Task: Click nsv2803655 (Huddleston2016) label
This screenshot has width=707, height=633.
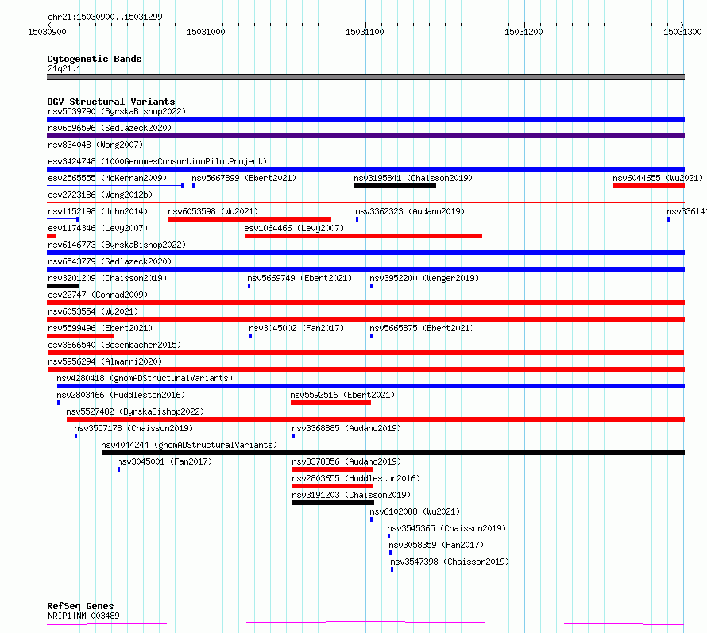Action: click(356, 478)
